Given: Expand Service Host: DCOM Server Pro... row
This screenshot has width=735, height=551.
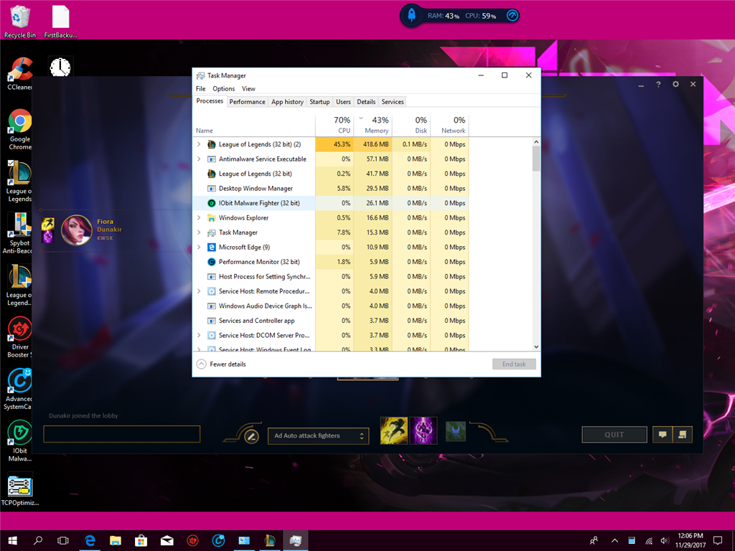Looking at the screenshot, I should tap(199, 335).
